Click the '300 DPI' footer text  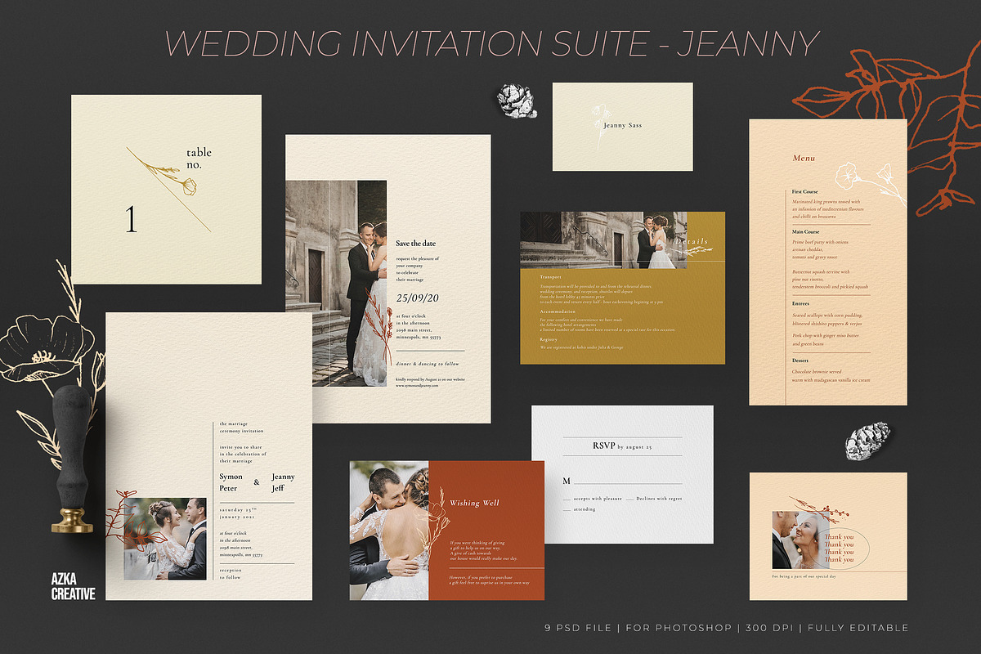[x=770, y=628]
